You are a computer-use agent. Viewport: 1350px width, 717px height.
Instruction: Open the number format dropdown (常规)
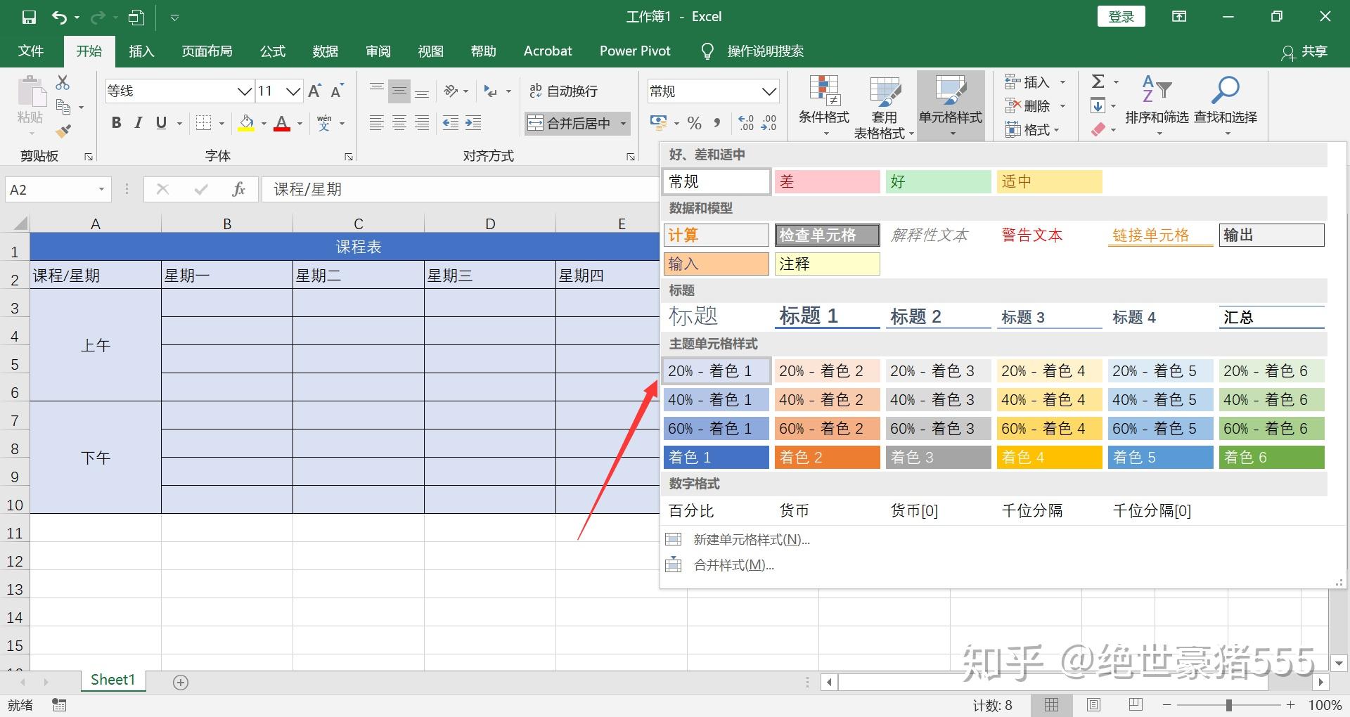pos(769,91)
